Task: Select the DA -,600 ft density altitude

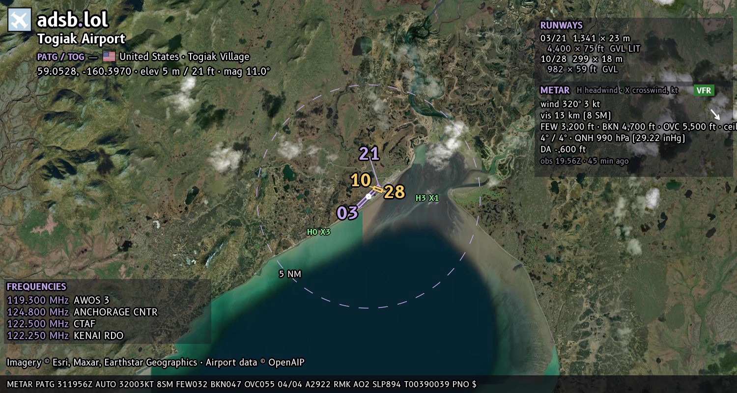Action: tap(564, 149)
